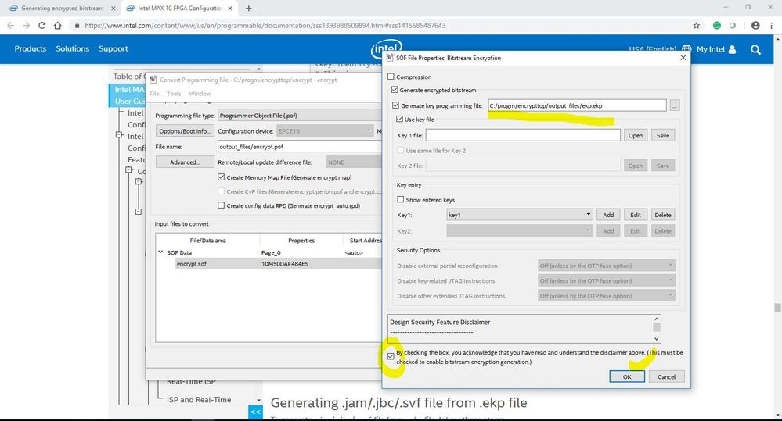The width and height of the screenshot is (782, 421).
Task: Reload the page with the refresh icon
Action: click(x=42, y=25)
